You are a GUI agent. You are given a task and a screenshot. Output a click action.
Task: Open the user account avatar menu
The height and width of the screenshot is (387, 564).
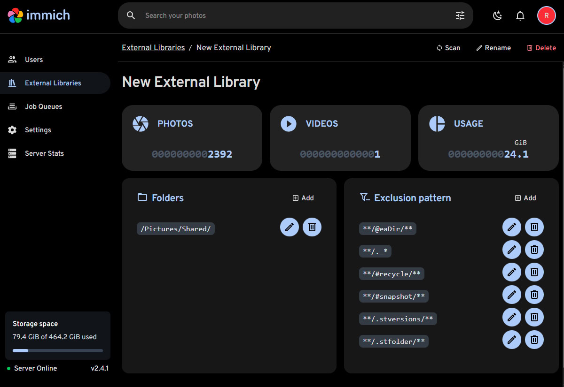(546, 15)
